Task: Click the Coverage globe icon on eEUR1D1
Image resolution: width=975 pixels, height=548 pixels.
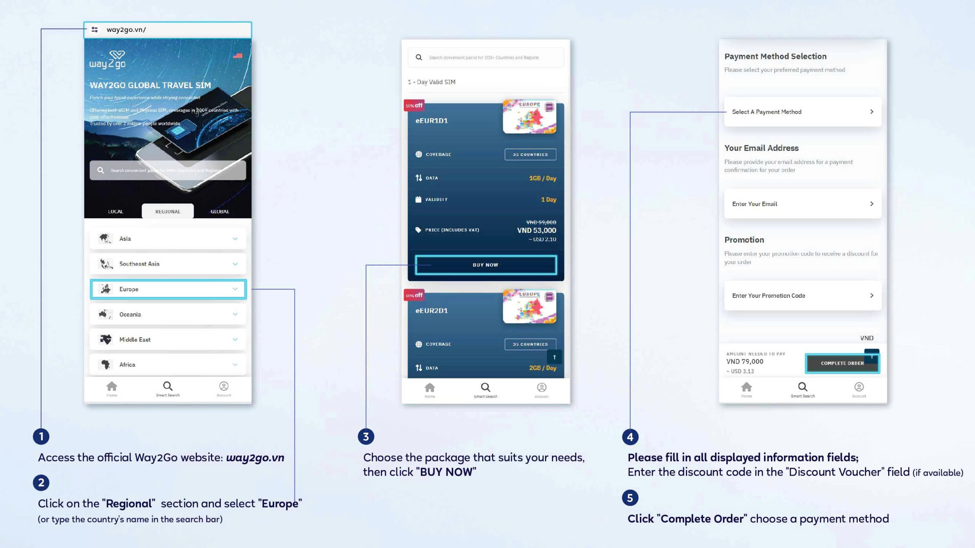Action: tap(419, 154)
